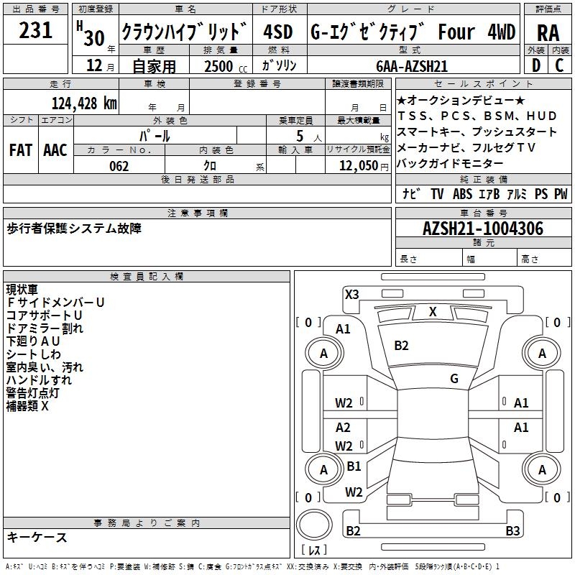Image resolution: width=575 pixels, height=575 pixels.
Task: Click the lot number "231"
Action: pos(35,30)
